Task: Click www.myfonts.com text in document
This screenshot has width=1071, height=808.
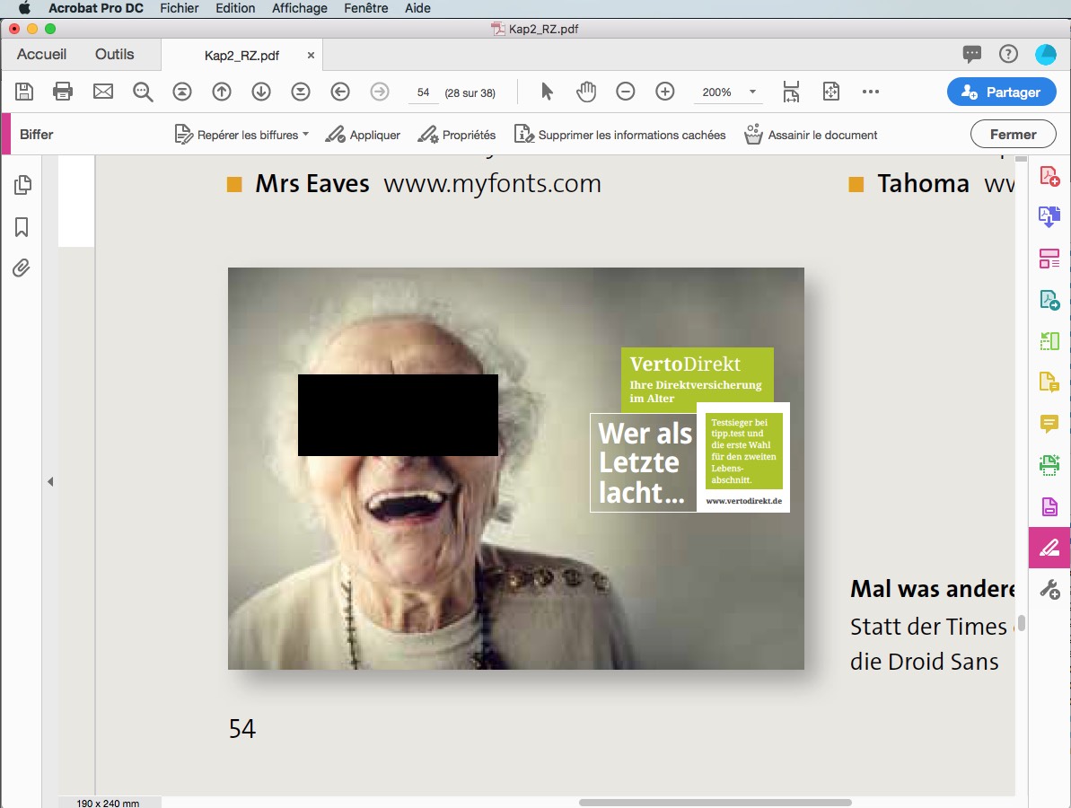Action: [492, 184]
